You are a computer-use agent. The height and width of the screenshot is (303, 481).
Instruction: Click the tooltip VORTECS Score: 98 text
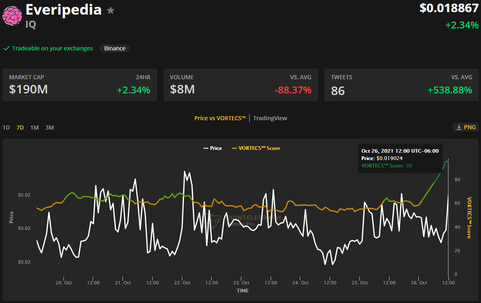pyautogui.click(x=387, y=166)
